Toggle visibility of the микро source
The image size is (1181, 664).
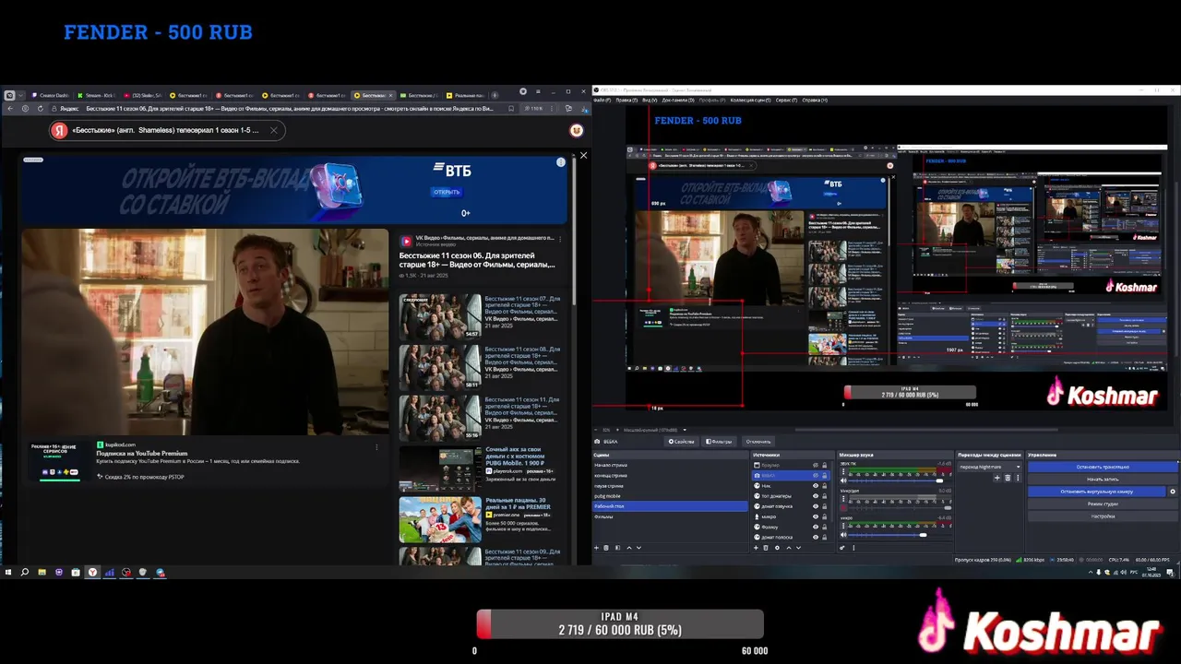pyautogui.click(x=816, y=516)
